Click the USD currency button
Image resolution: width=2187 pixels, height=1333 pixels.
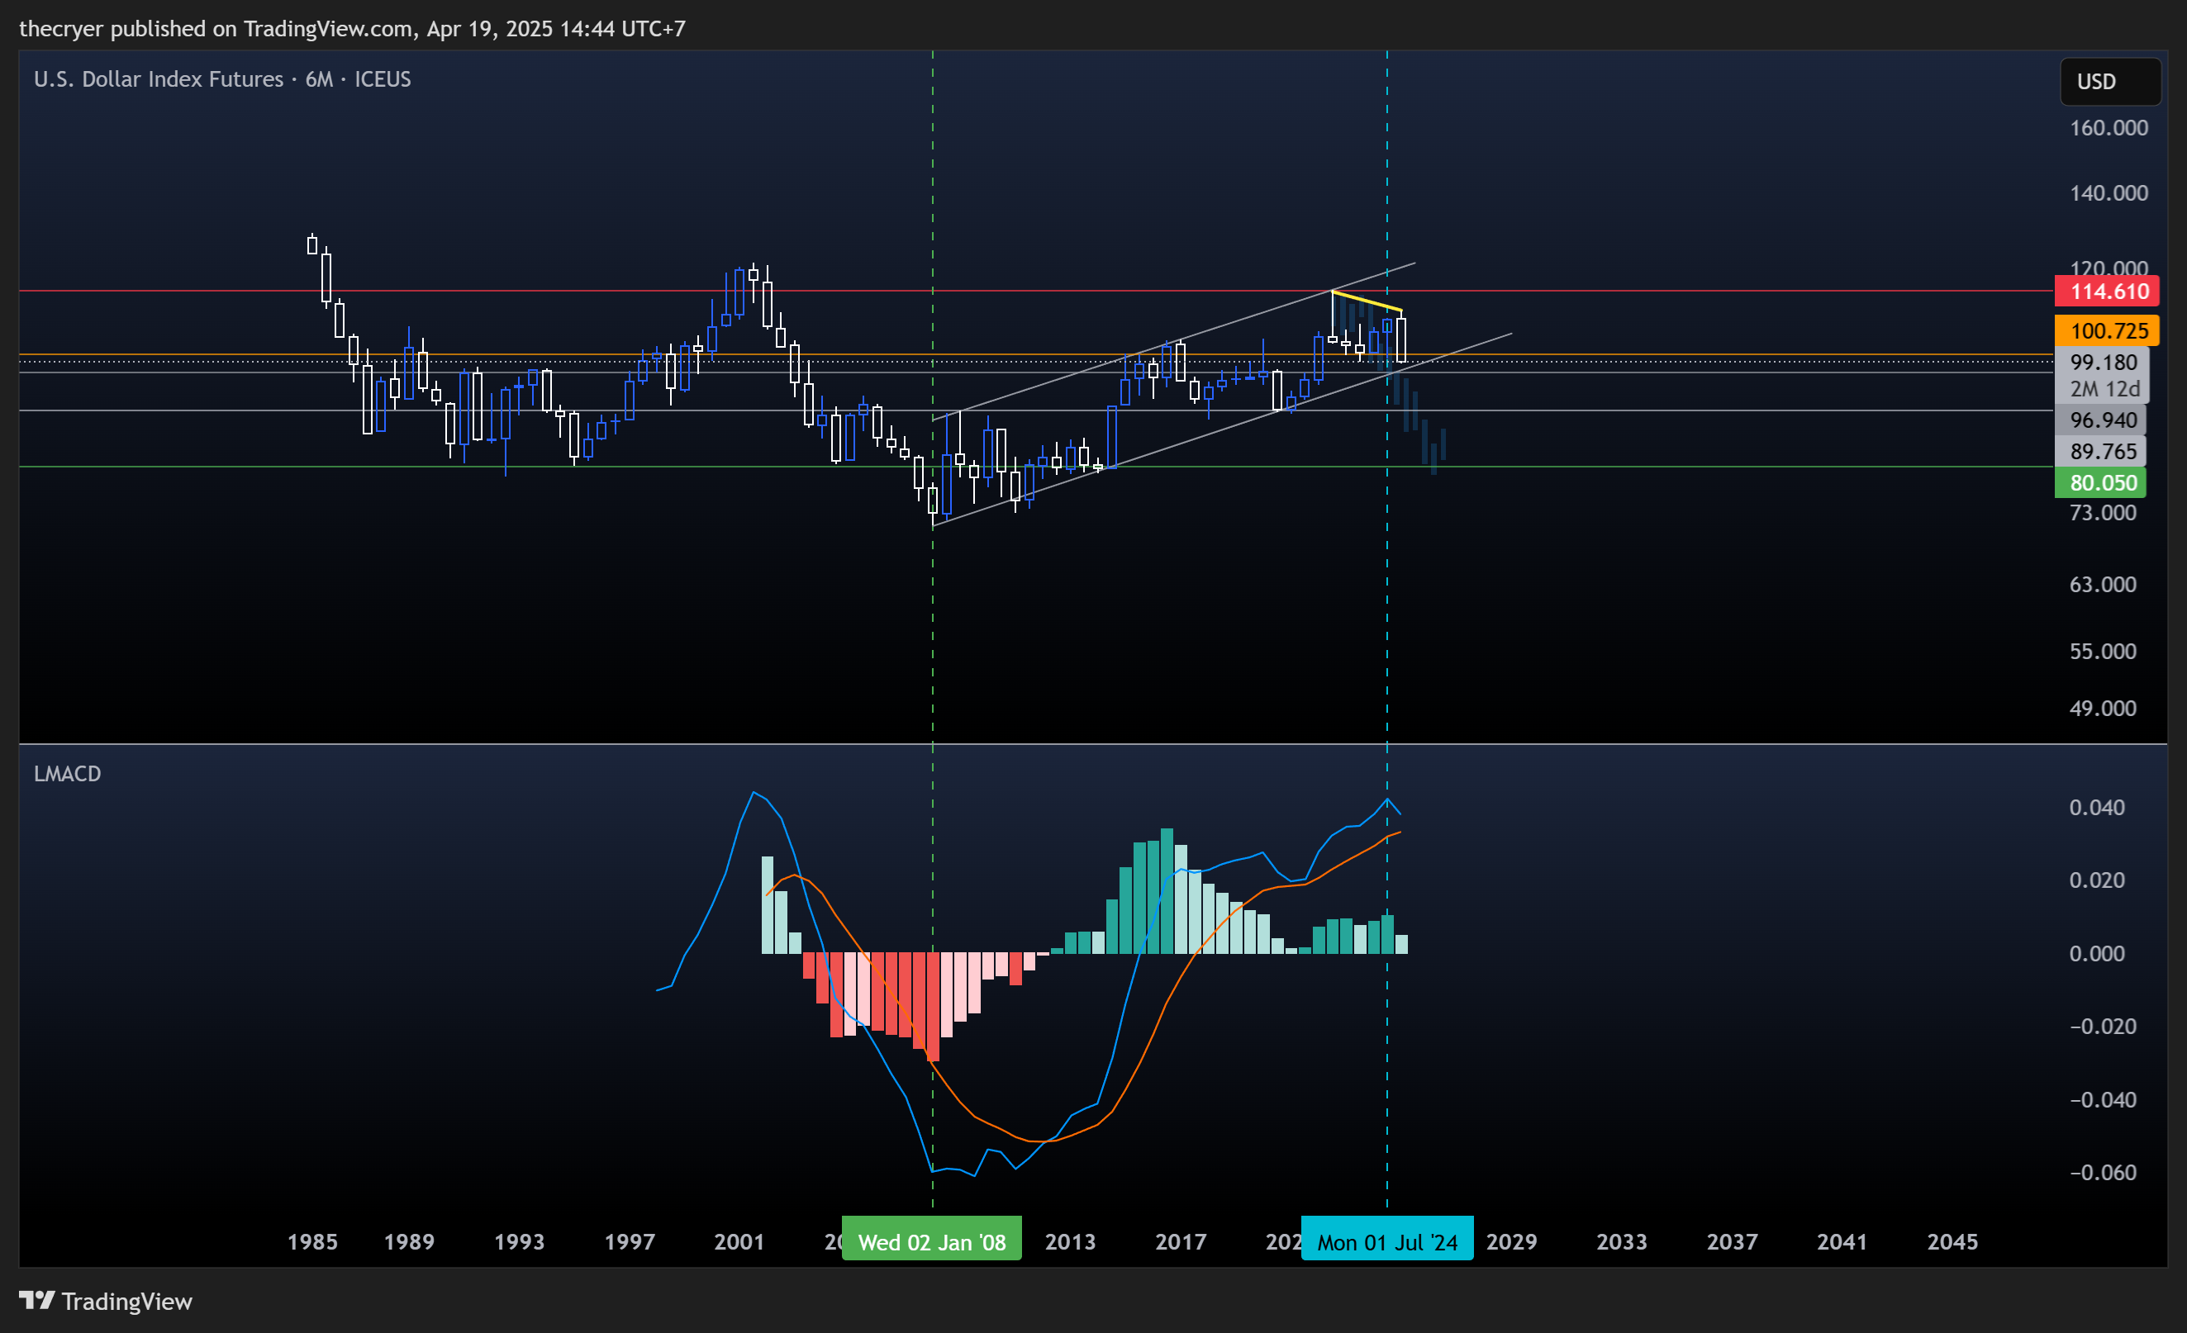click(2110, 82)
